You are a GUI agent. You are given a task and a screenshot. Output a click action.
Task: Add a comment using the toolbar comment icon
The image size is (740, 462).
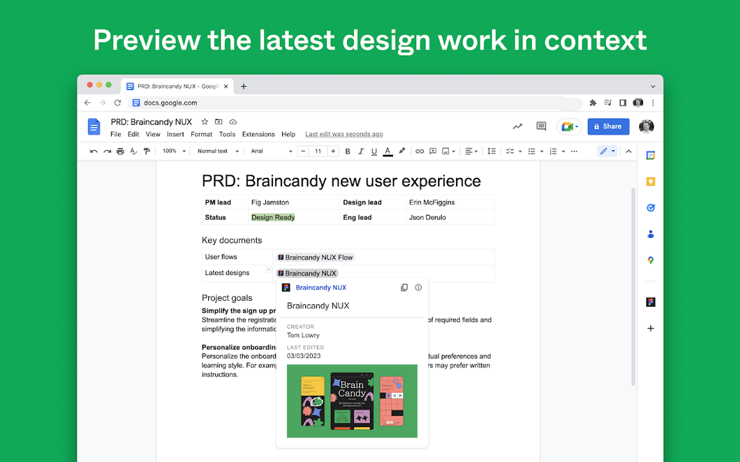tap(433, 151)
